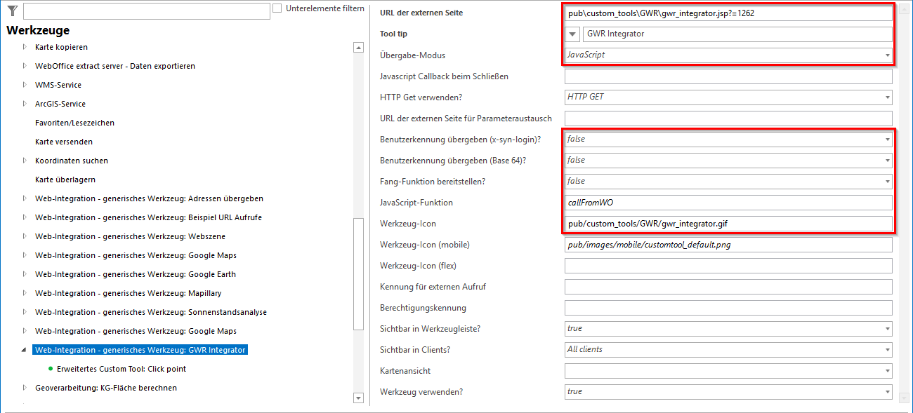Click the JavaScript-Funktion callFromWO field
The width and height of the screenshot is (913, 413).
(723, 202)
